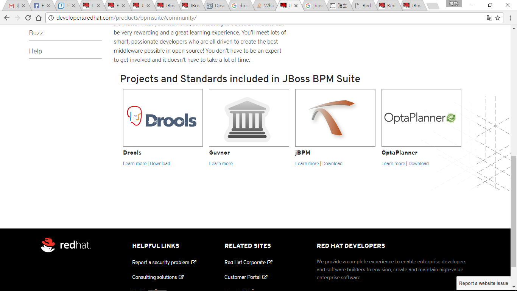Open Download link under jBPM

332,164
